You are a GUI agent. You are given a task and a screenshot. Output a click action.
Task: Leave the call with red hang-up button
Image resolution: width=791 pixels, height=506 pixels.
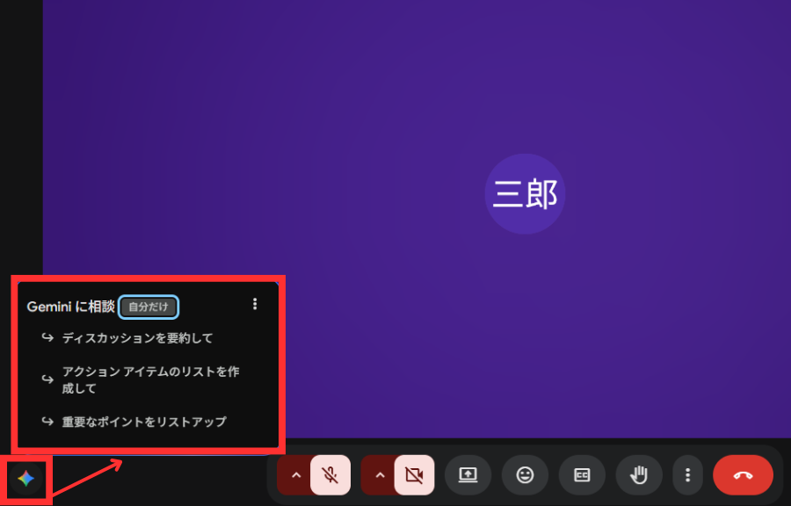[743, 475]
